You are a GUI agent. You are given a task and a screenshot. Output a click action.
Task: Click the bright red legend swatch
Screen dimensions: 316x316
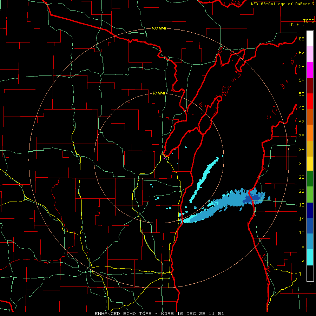[x=310, y=101]
